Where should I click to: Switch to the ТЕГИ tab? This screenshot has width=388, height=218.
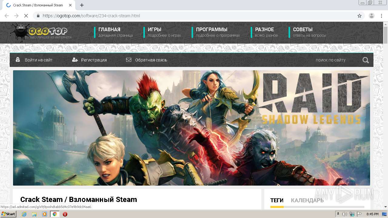pyautogui.click(x=277, y=200)
